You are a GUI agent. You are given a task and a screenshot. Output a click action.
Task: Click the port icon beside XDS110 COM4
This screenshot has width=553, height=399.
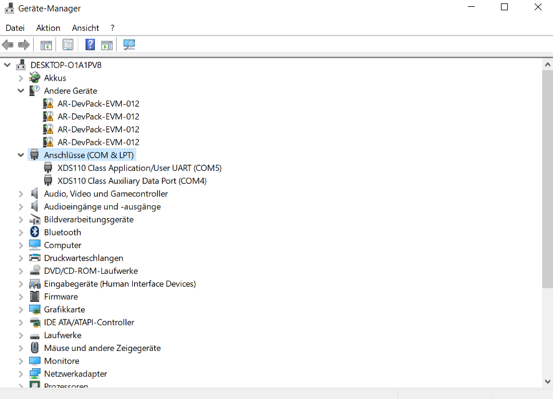coord(48,181)
